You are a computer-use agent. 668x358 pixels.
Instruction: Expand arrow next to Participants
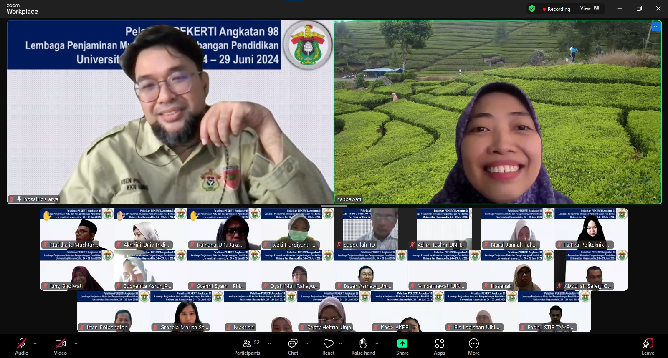point(269,343)
